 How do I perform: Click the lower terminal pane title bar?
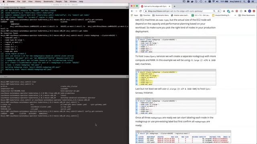point(64,76)
